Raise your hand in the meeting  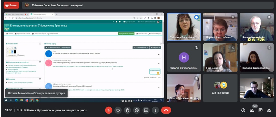point(127,110)
